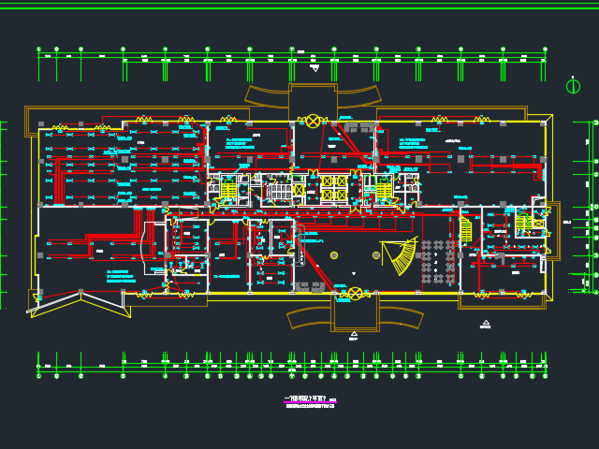Select the right round yellow column beside the spiral stair
Screen dimensions: 599x449
tap(376, 255)
